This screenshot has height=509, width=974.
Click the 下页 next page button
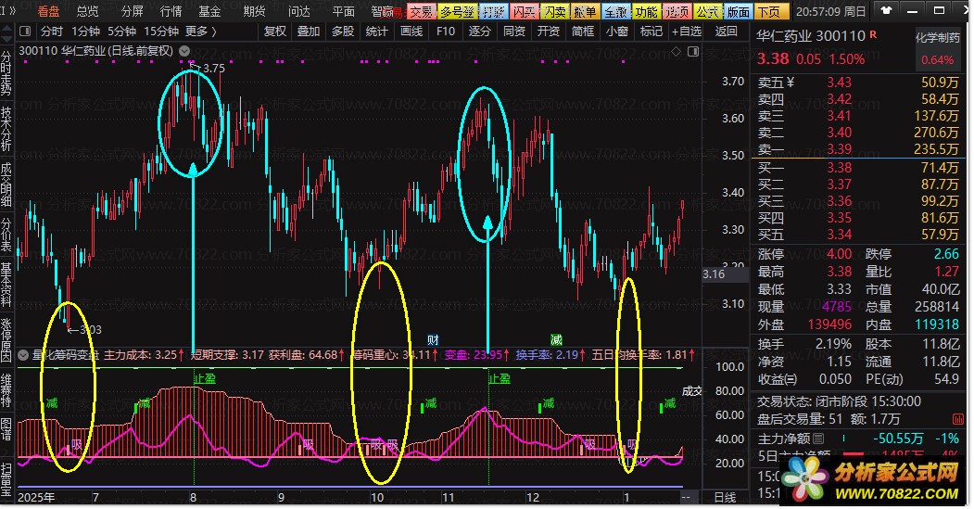770,11
